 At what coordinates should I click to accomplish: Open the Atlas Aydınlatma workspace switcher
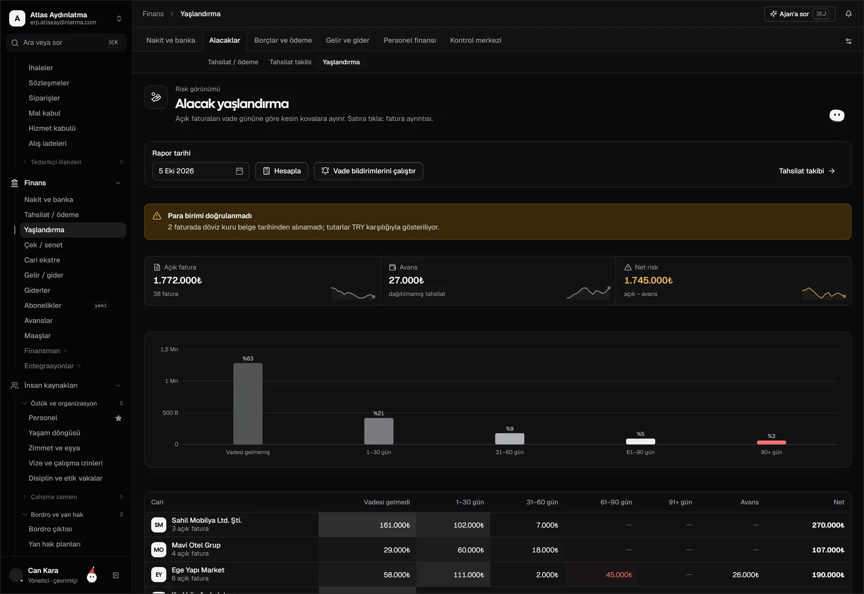[x=66, y=18]
